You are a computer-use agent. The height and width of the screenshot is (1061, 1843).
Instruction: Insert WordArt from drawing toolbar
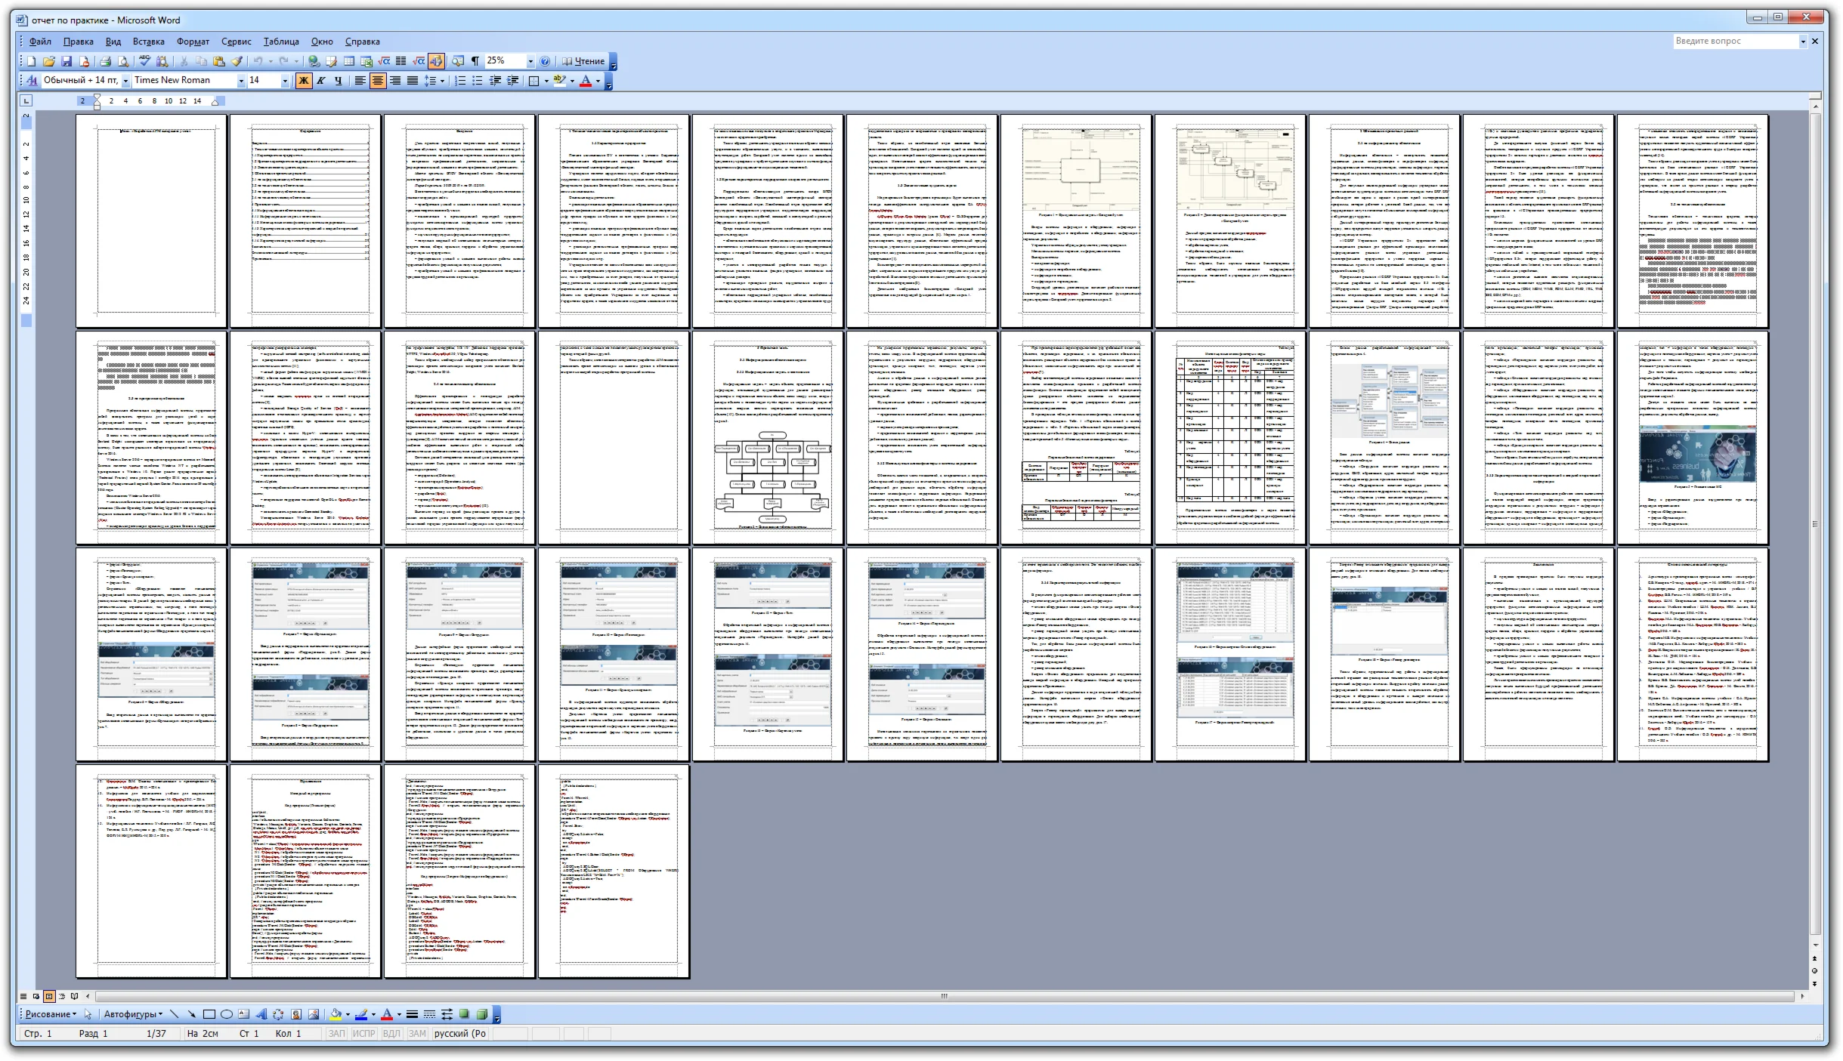261,1014
